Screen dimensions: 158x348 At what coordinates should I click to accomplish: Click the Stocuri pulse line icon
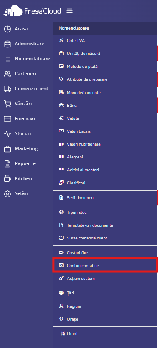7,134
